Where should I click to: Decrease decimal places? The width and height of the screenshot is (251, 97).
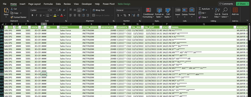pos(138,15)
